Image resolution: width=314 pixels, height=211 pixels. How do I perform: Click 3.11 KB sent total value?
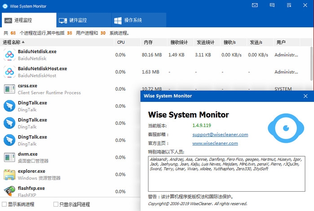click(203, 55)
